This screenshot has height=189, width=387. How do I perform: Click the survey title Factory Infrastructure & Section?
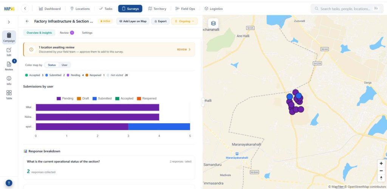[x=63, y=21]
